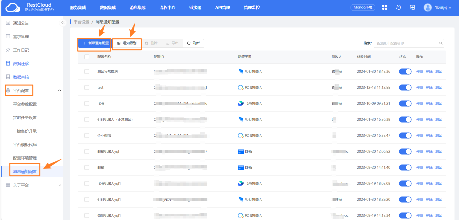Viewport: 459px width, 220px height.
Task: Open 平台参数配置 in sidebar
Action: tap(25, 104)
